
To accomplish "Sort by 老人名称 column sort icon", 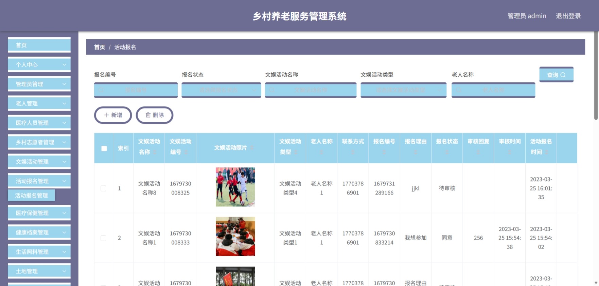I will [x=321, y=152].
